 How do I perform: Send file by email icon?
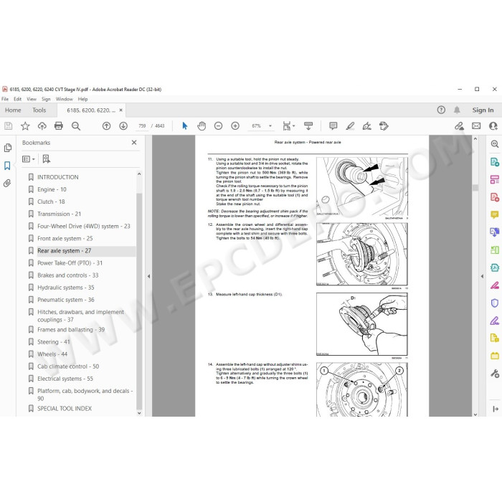coord(476,126)
